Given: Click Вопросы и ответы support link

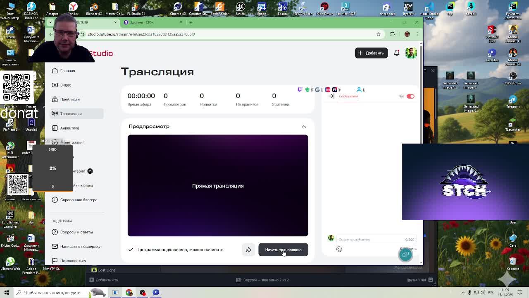Looking at the screenshot, I should 76,232.
